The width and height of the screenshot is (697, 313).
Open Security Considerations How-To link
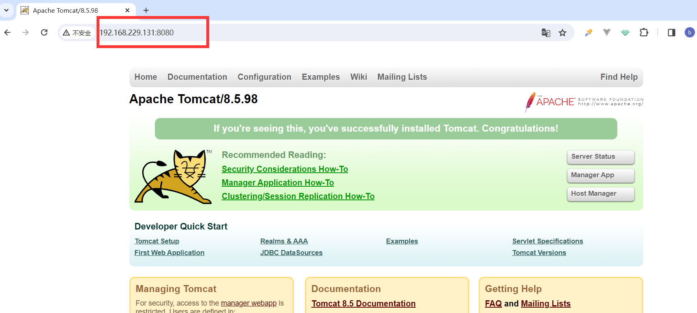coord(285,169)
